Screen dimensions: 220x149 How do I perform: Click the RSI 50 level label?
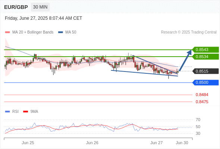(x=198, y=127)
